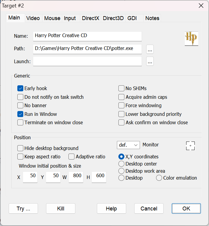Click the Harry Potter game icon
The height and width of the screenshot is (226, 209).
pyautogui.click(x=191, y=38)
